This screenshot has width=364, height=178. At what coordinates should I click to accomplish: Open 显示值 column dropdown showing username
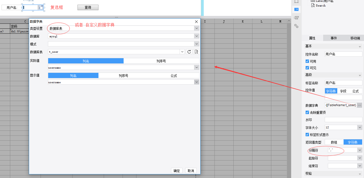(x=197, y=82)
